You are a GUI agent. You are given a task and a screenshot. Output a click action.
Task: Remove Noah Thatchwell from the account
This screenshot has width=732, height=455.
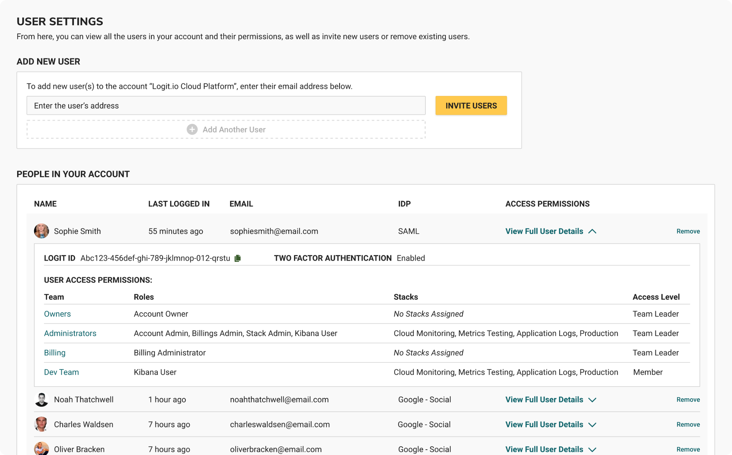[x=688, y=399]
